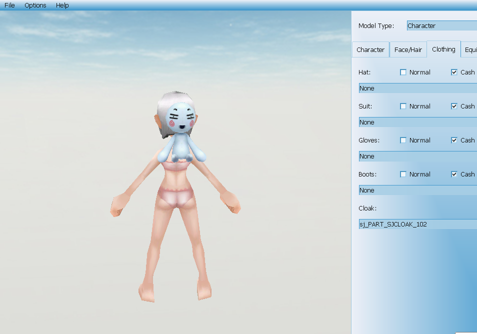Open the partially visible Equip tab
The image size is (477, 334).
(470, 50)
